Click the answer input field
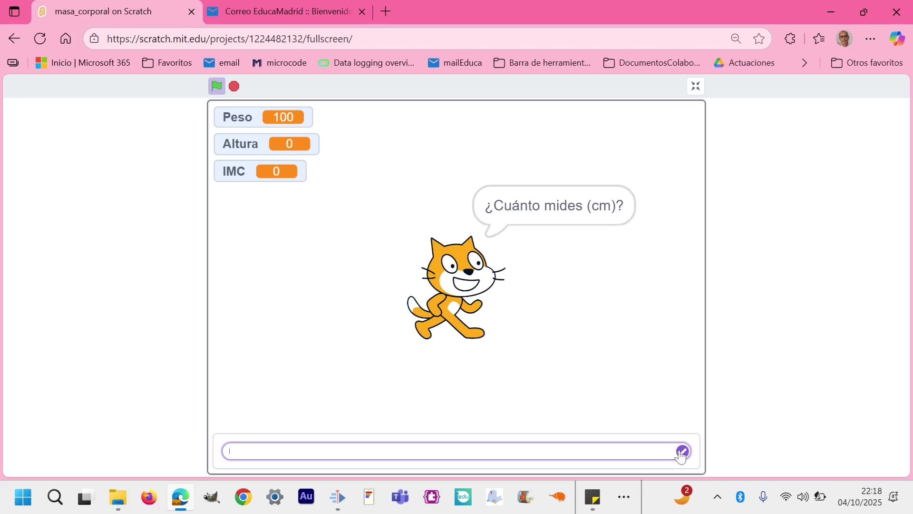Viewport: 913px width, 514px height. coord(447,451)
